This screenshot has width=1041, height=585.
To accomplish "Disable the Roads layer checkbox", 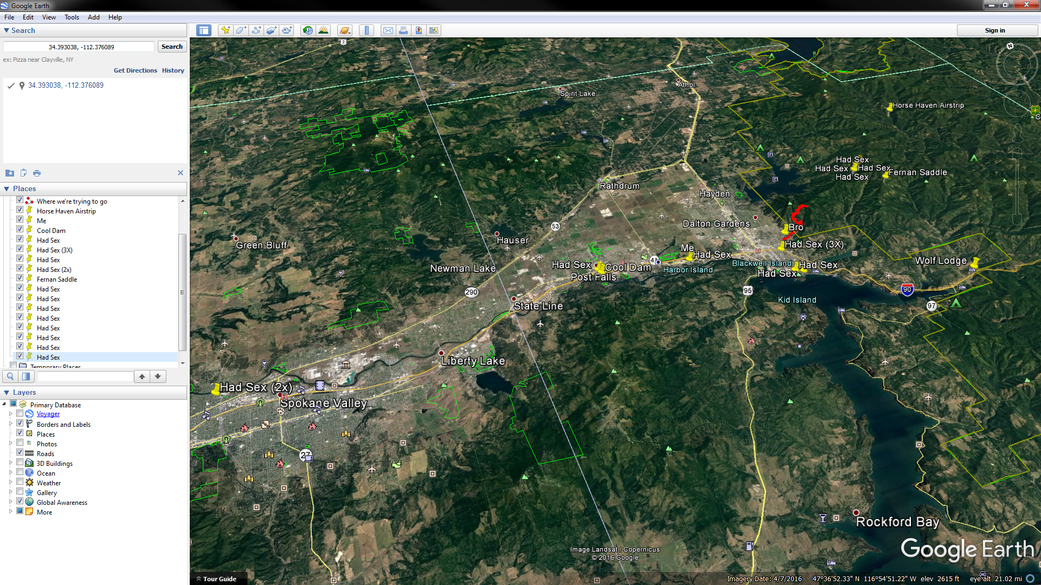I will [x=20, y=452].
